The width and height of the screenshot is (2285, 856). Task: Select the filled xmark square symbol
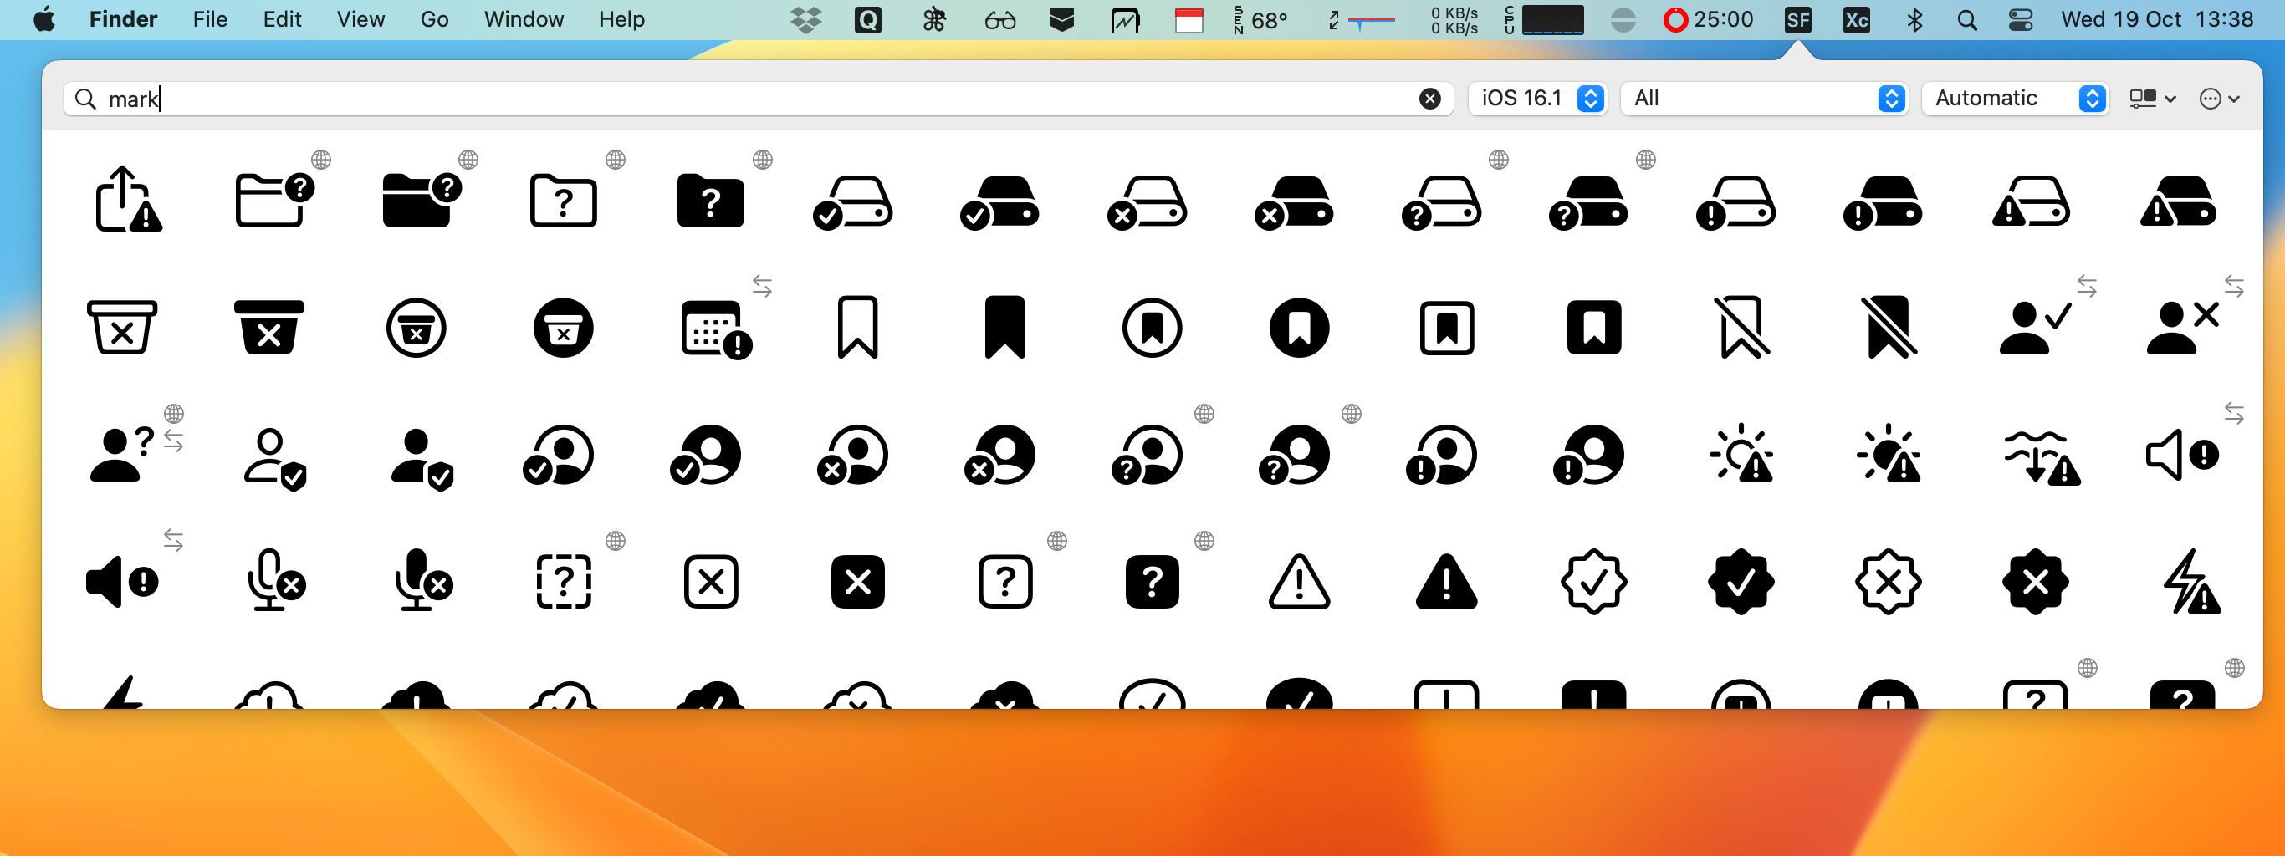(856, 582)
